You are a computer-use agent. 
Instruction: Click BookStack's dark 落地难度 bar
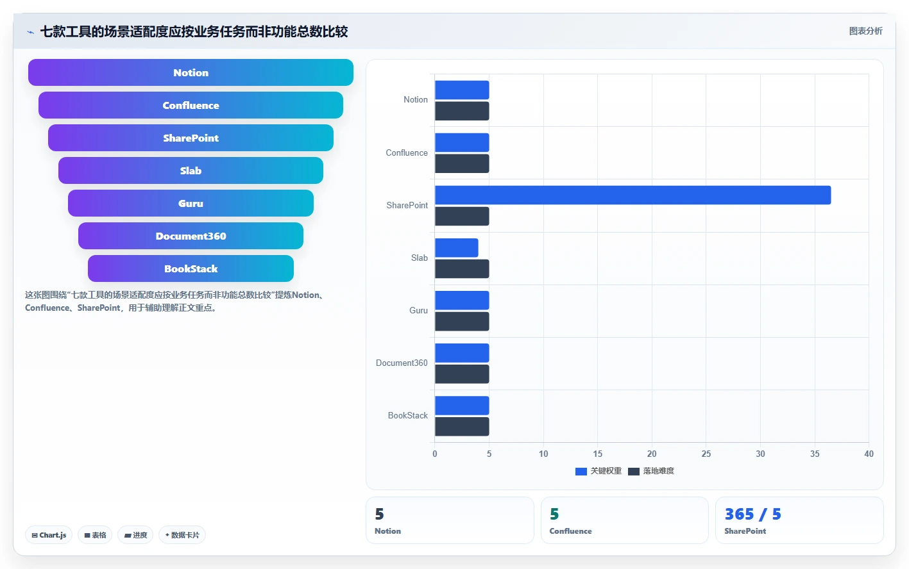tap(462, 426)
